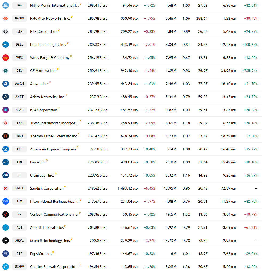Open the Arista Networks, Inc. link
The width and height of the screenshot is (262, 272).
[x=48, y=97]
